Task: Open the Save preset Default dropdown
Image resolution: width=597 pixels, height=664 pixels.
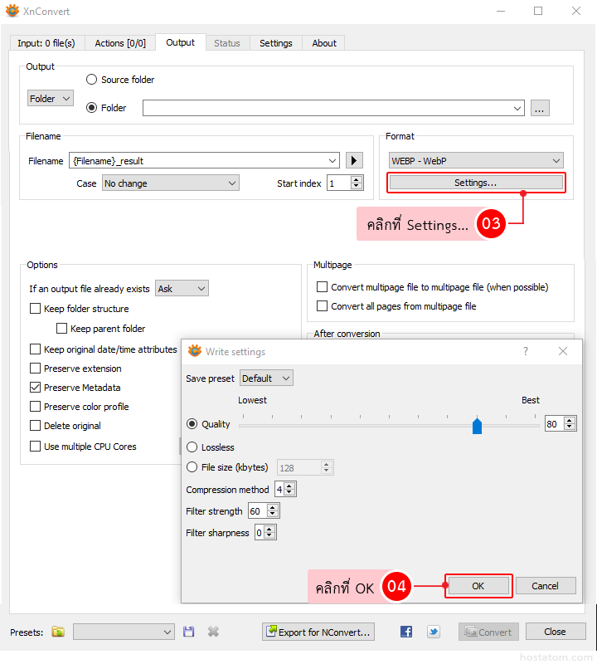Action: coord(266,378)
